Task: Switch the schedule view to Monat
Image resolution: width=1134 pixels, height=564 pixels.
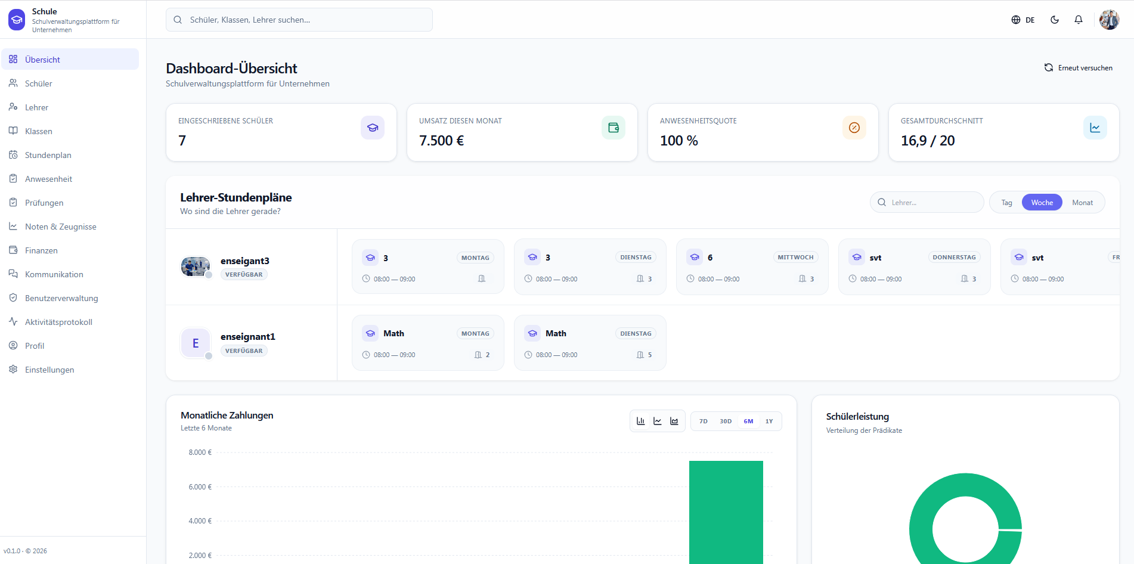Action: coord(1082,203)
